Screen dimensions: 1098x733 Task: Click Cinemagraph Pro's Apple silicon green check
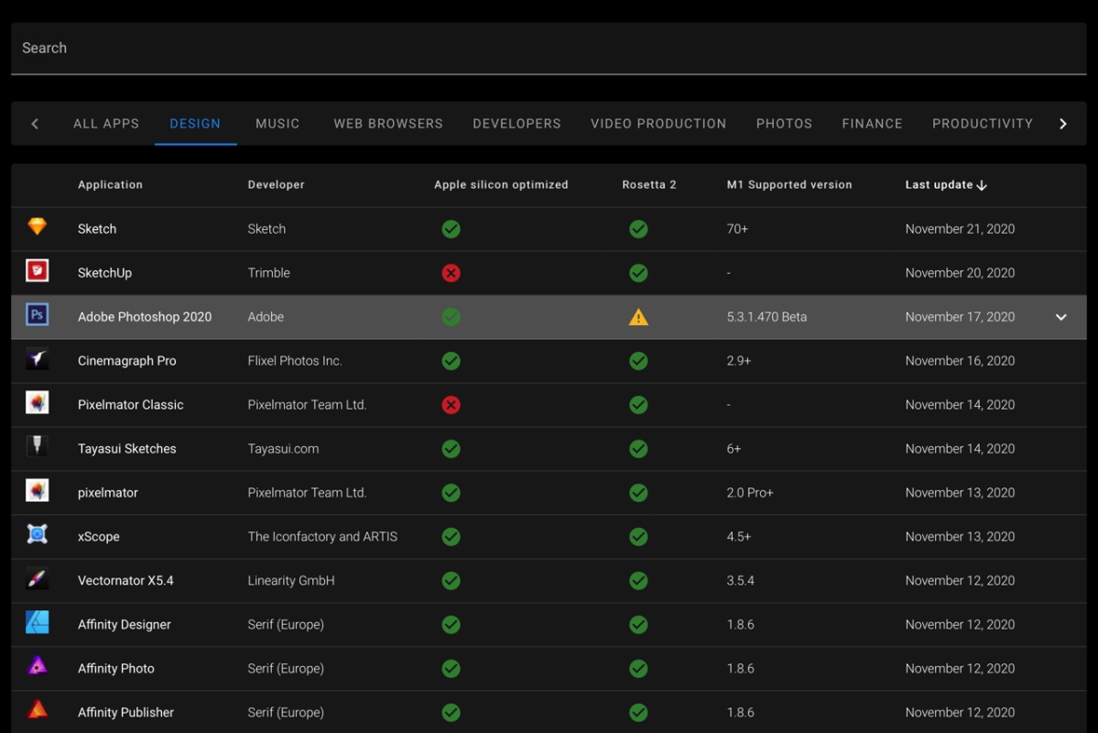[x=451, y=361]
